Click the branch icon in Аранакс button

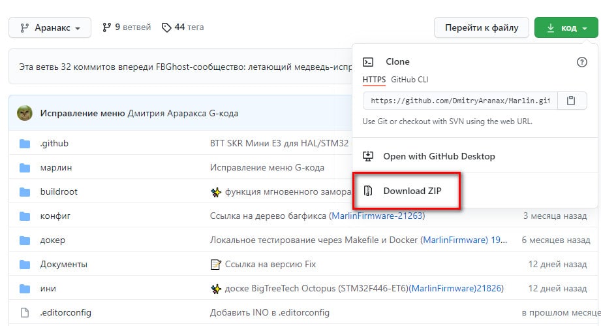25,28
